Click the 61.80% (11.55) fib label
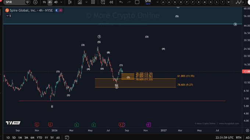 tap(186, 76)
